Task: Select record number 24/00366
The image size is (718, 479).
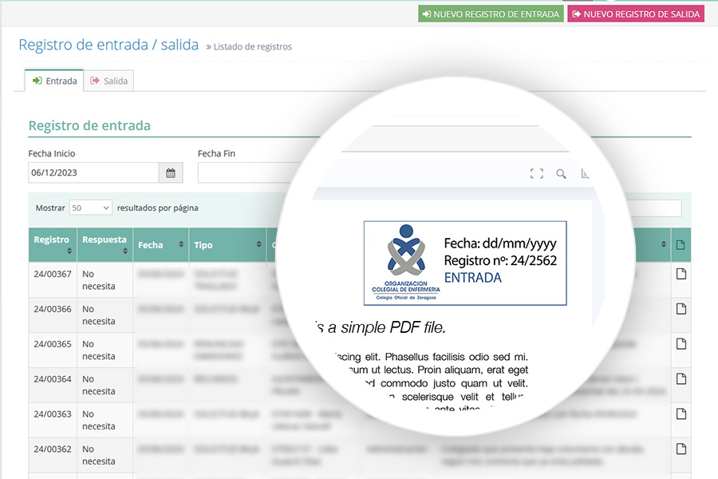Action: (53, 309)
